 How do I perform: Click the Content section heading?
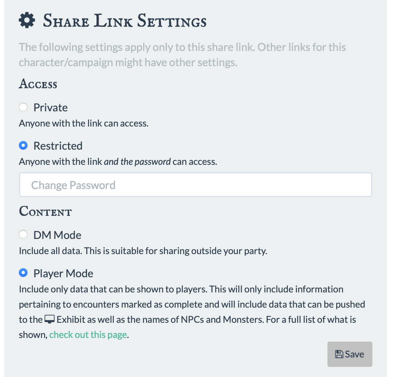coord(45,211)
